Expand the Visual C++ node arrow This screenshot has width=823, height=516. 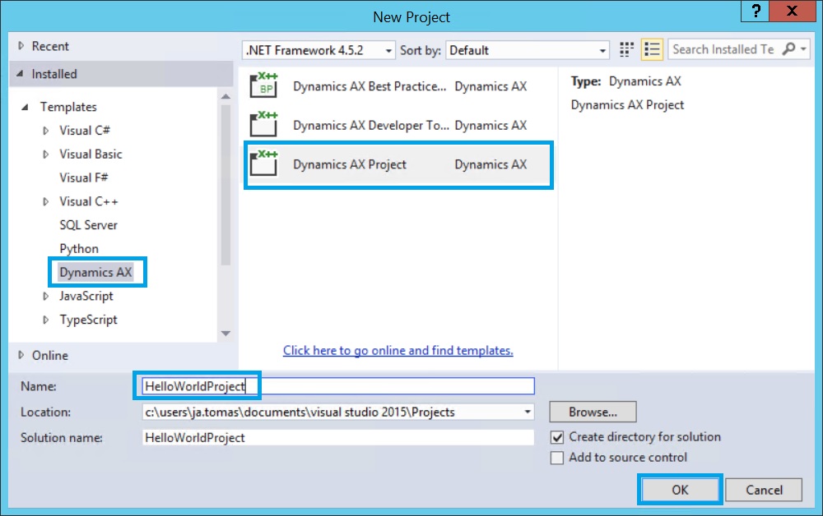[45, 201]
